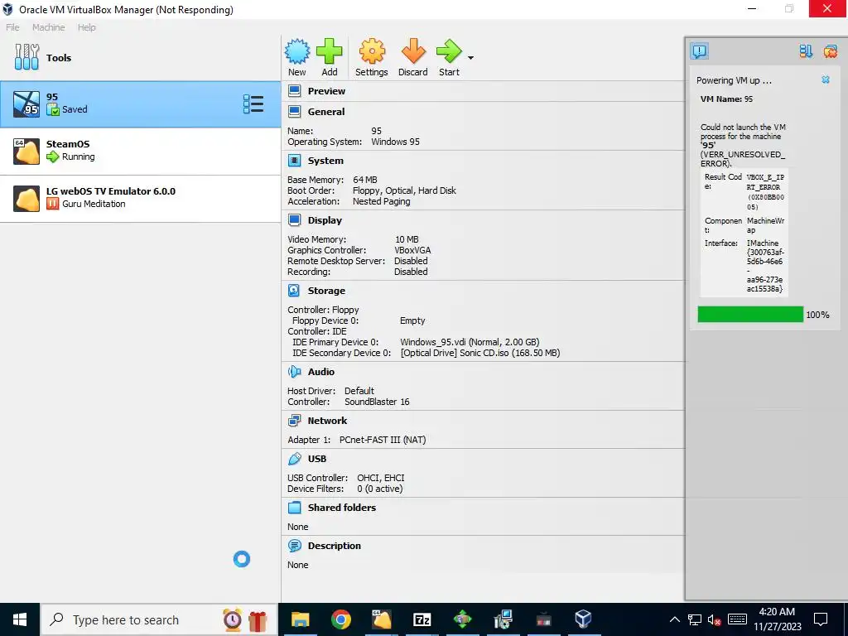Open the Windows Start menu
Viewport: 848px width, 636px height.
20,619
